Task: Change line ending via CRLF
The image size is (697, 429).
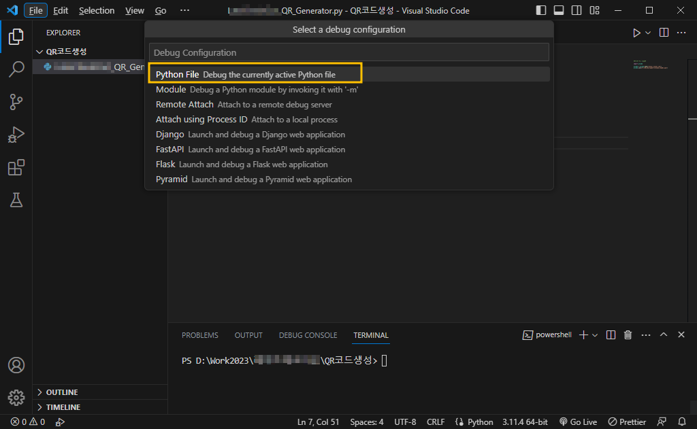Action: (x=436, y=422)
